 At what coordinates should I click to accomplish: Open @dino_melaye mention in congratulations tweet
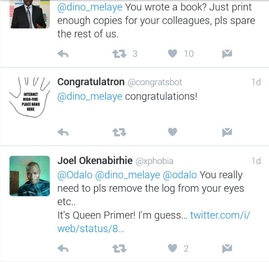point(90,97)
